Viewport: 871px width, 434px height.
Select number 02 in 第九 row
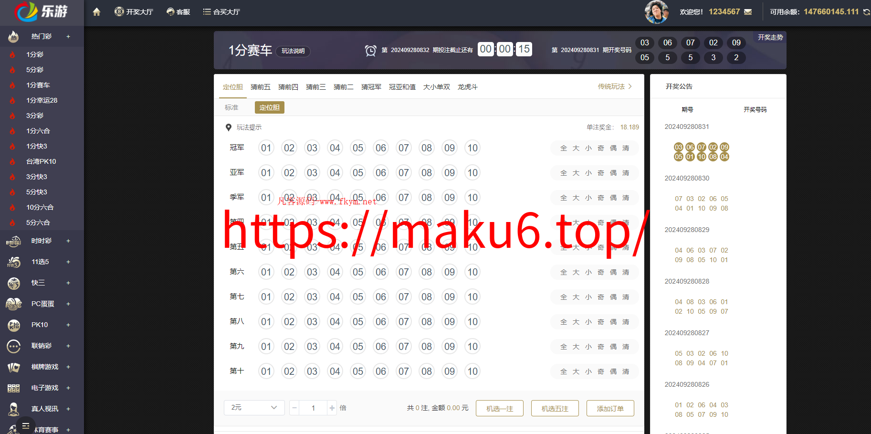(x=289, y=347)
